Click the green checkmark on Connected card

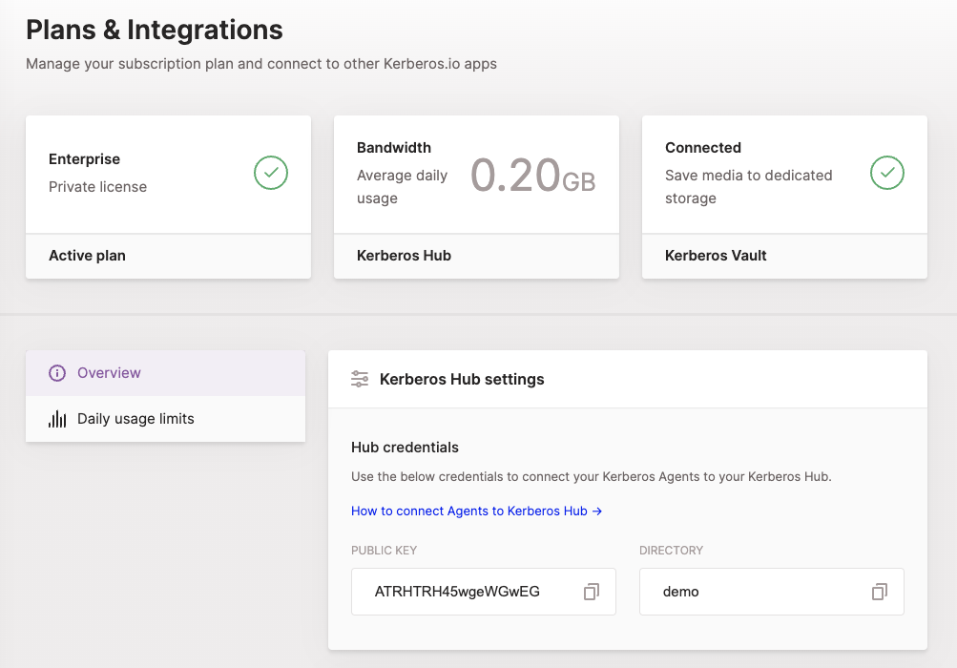887,173
